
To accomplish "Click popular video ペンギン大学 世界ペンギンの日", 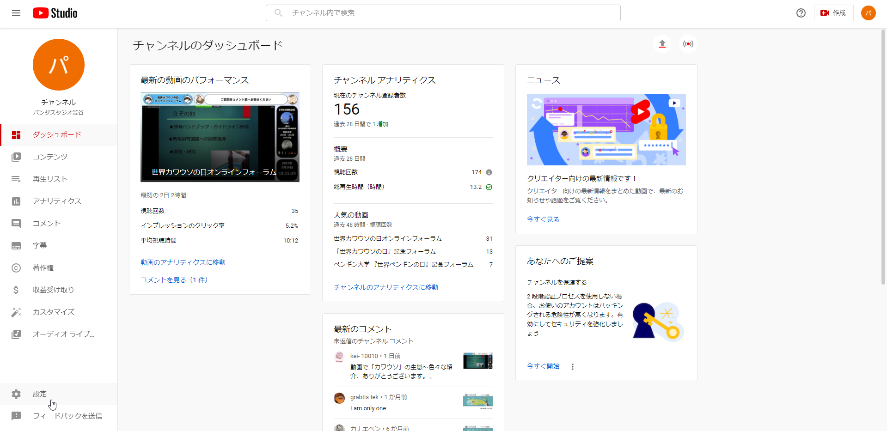I will pos(404,265).
